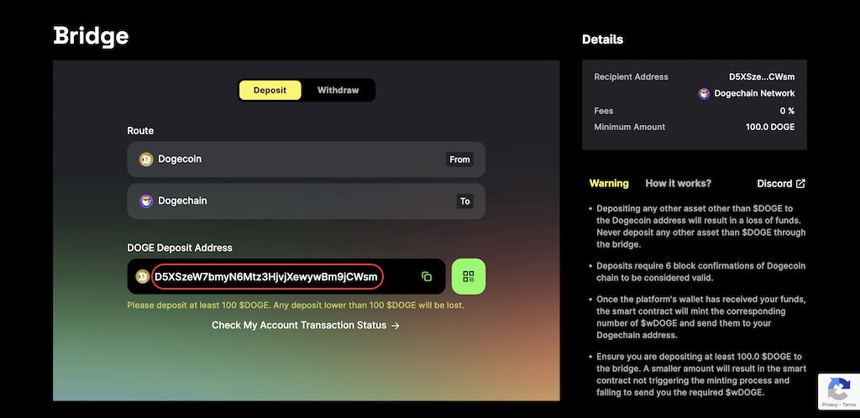Click the From label badge
860x418 pixels.
point(459,159)
